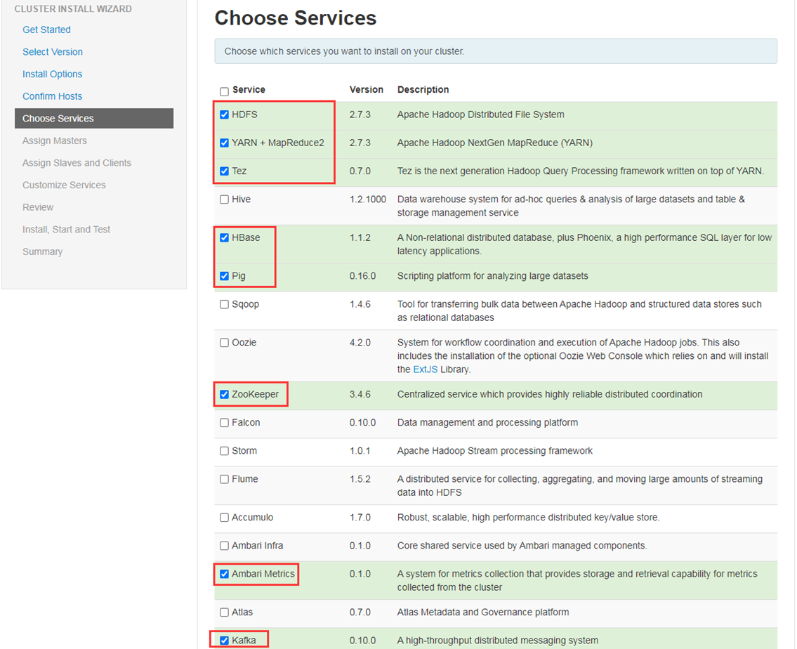Open the Select Version wizard step

tap(53, 52)
